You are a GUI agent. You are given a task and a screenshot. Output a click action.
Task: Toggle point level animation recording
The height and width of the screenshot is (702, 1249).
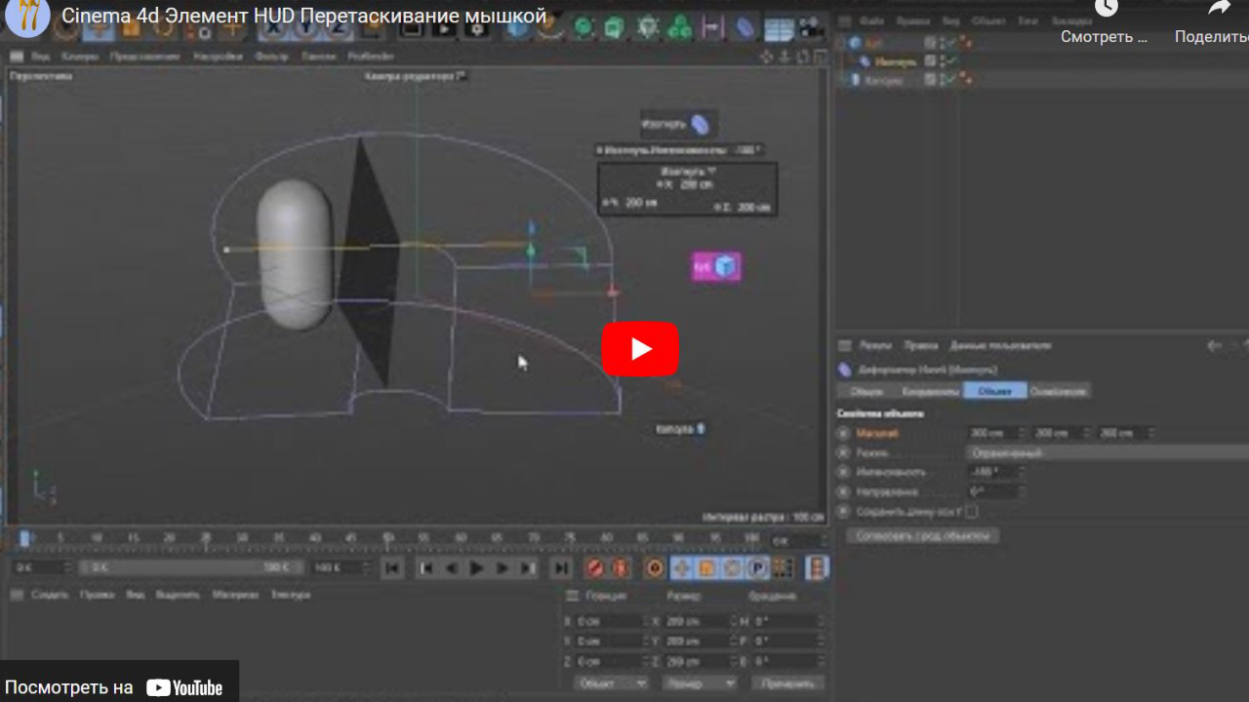point(783,567)
